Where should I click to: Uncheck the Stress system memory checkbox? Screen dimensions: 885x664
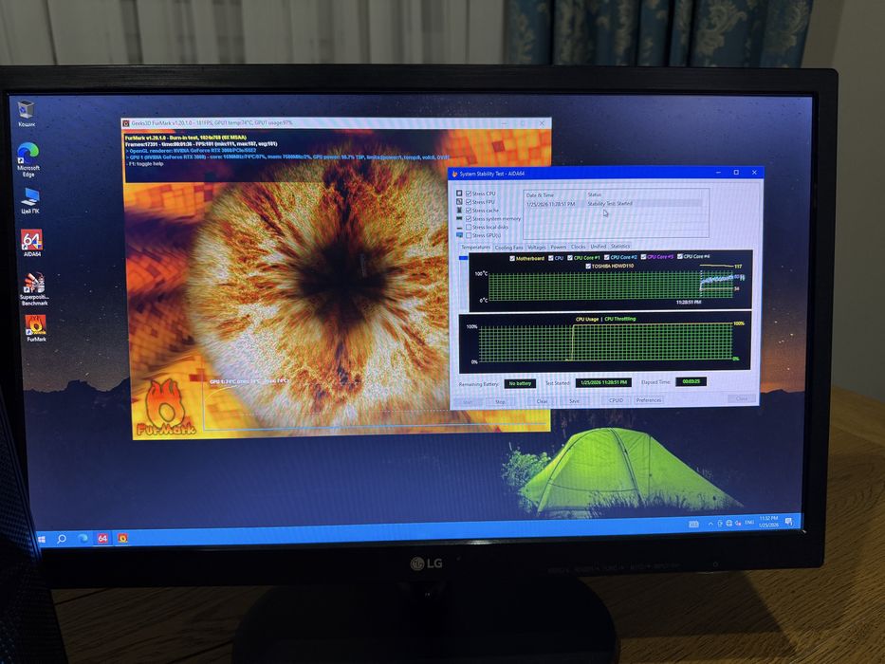click(x=469, y=219)
